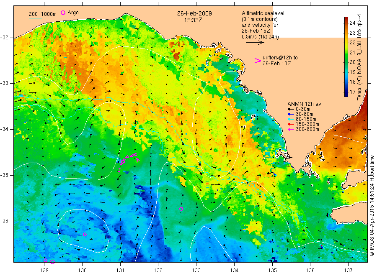Click the cyan 80-150m arrow in the ANMN legend

pos(291,119)
